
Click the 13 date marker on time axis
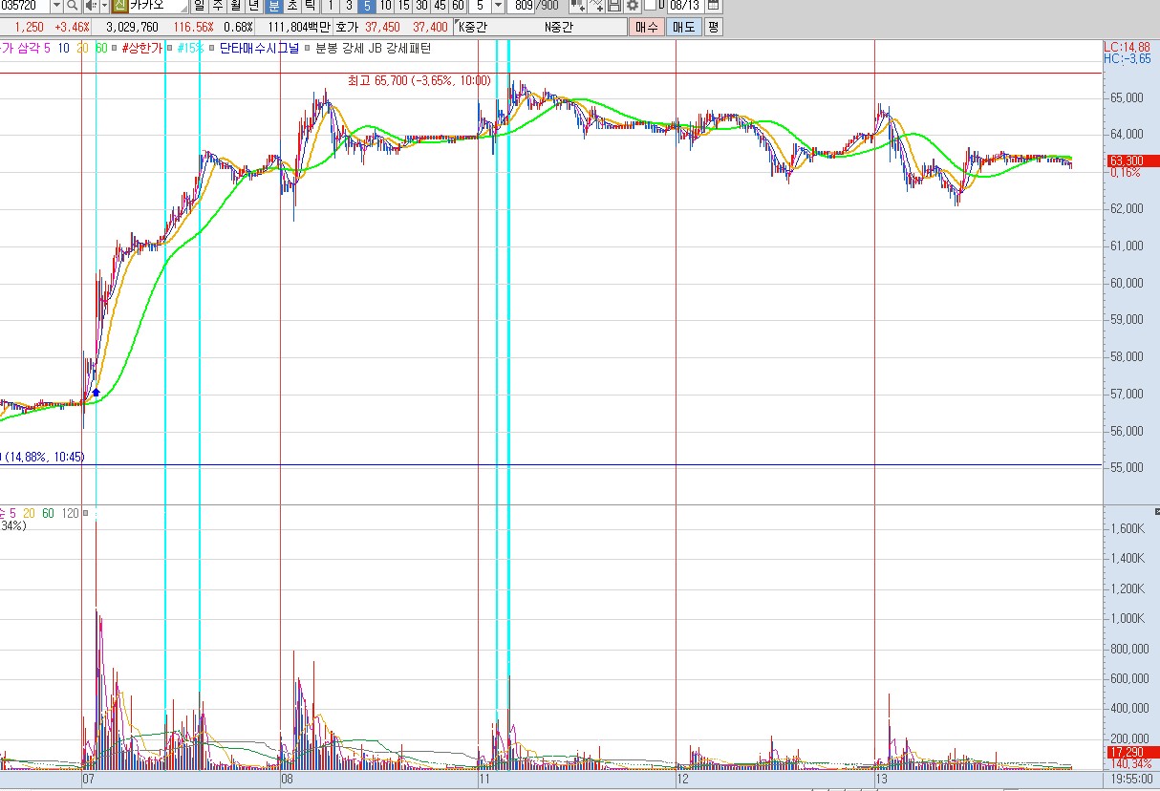(883, 780)
